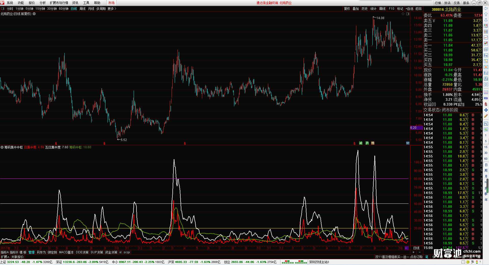Open the 多周期 multi-period view
Viewport: 489px width, 265px height.
click(101, 9)
